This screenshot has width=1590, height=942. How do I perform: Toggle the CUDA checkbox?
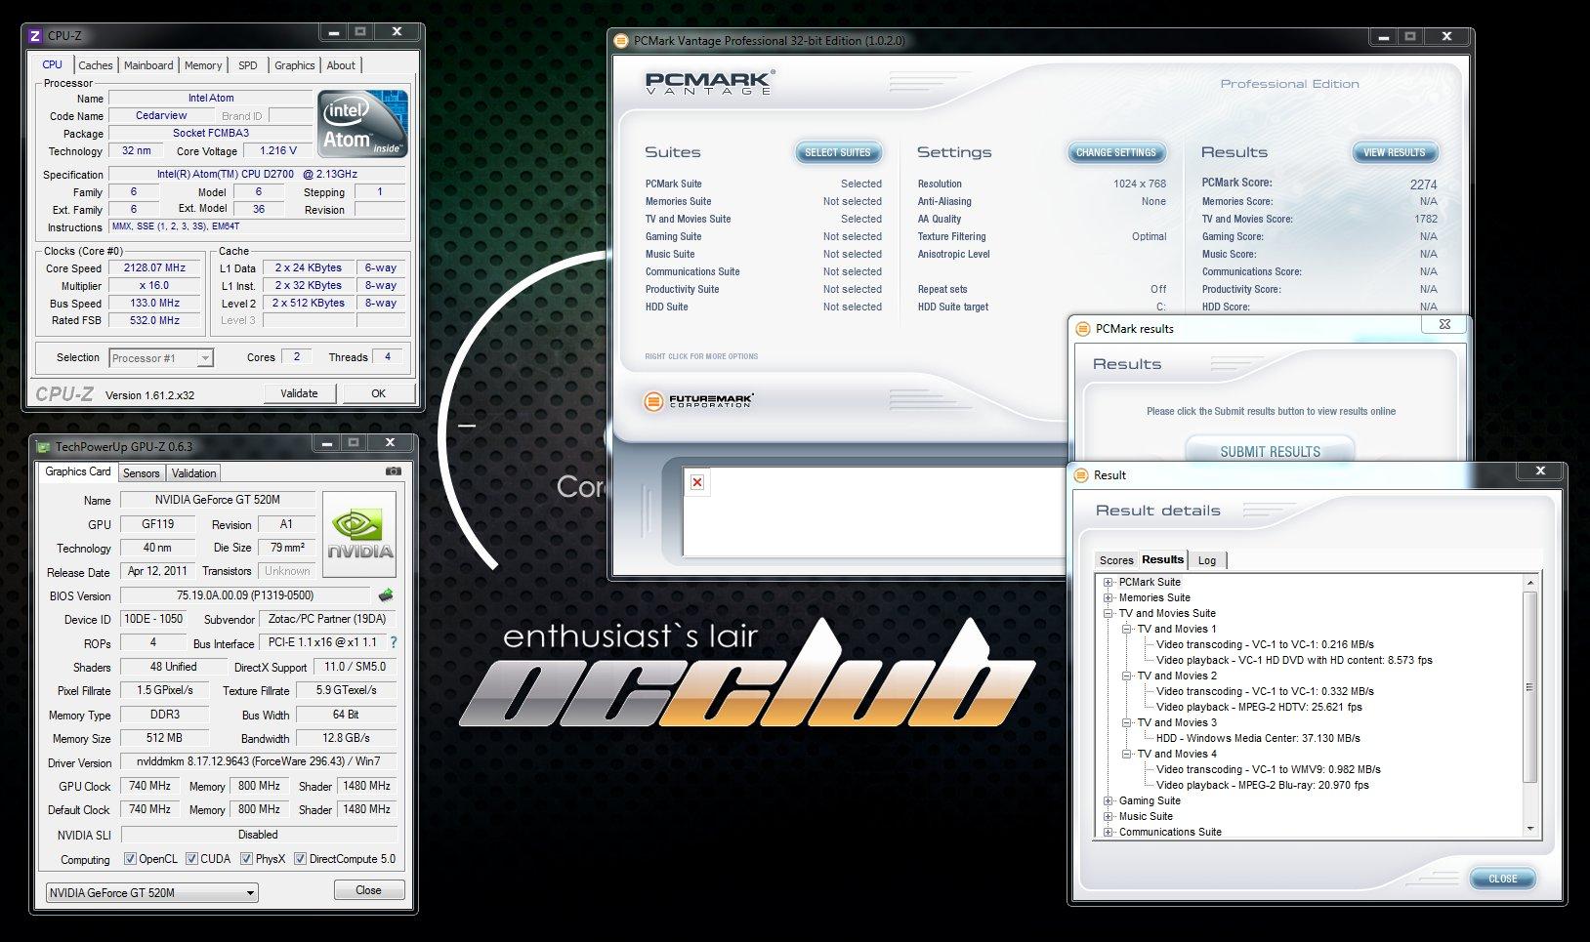pos(191,859)
